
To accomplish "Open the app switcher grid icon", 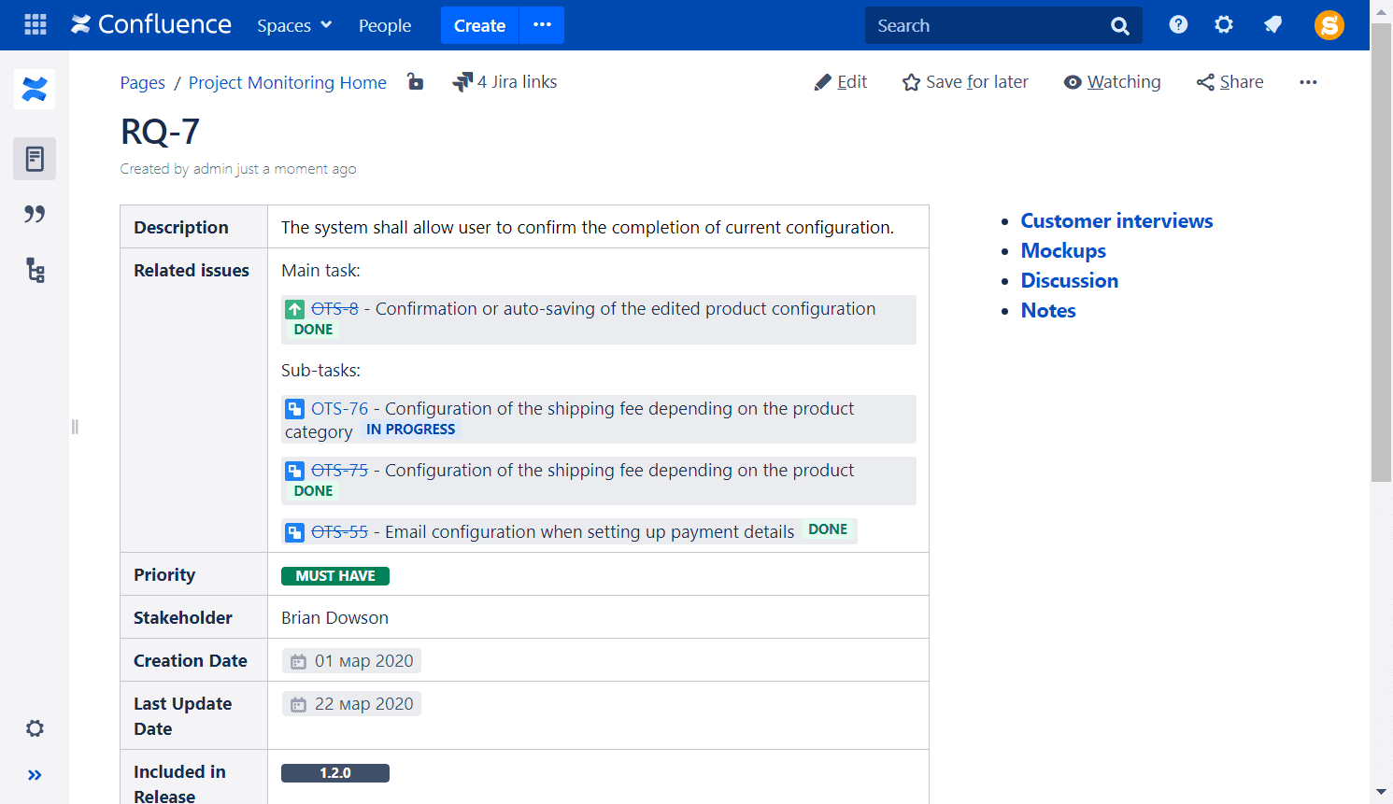I will (35, 25).
